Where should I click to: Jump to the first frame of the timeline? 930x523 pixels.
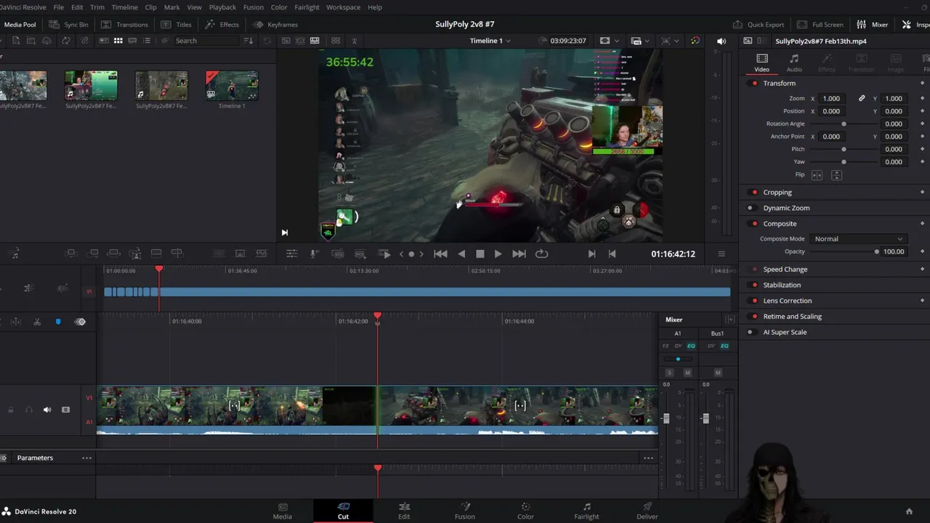[440, 254]
